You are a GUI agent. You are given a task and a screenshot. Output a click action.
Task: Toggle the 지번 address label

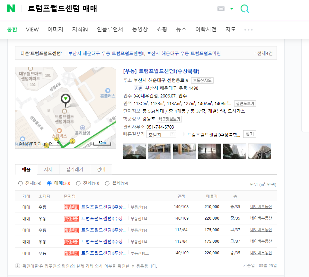click(138, 88)
